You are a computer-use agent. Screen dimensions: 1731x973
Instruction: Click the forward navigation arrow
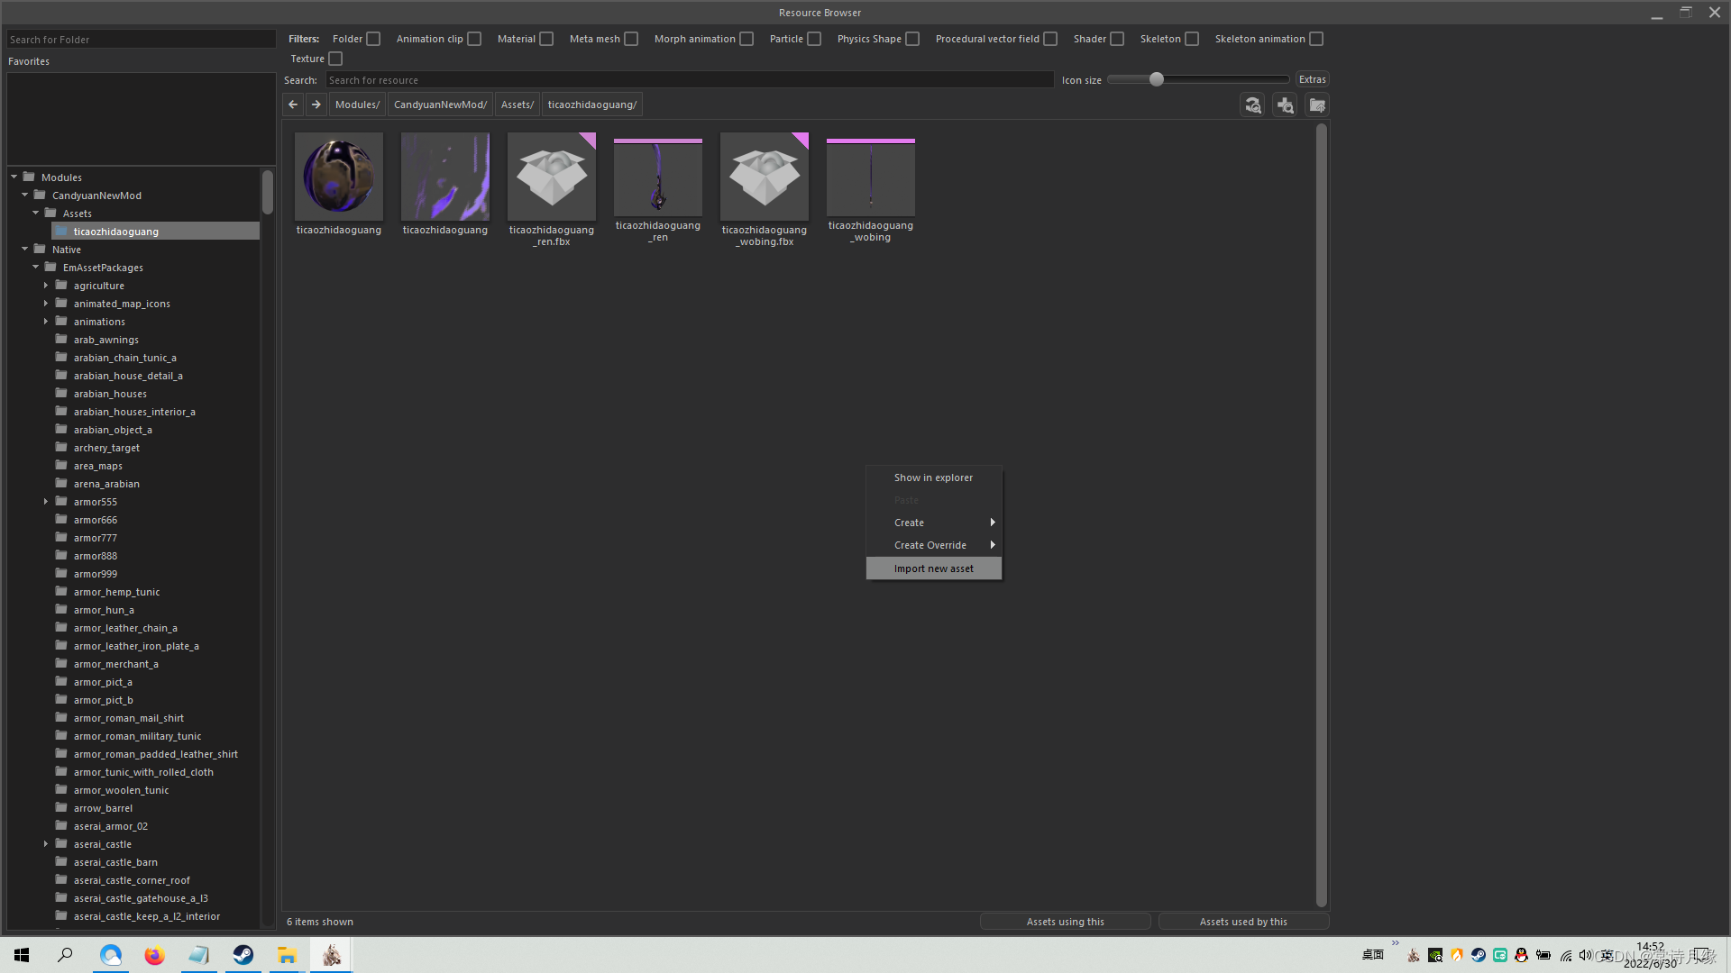coord(316,105)
